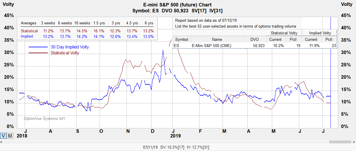Click the Implied '13.0%' 6-year average
Viewport: 356px width, 151px height.
[149, 36]
